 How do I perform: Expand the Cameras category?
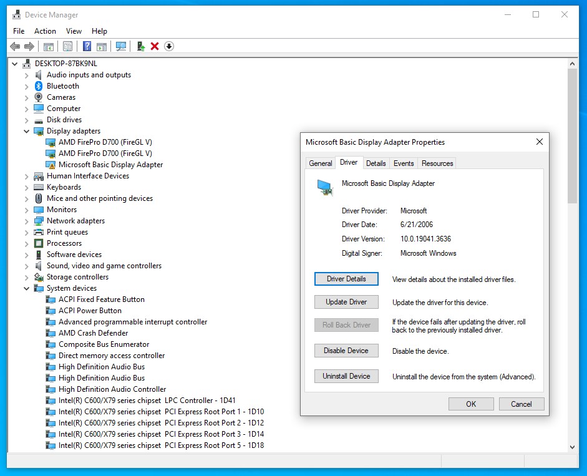(27, 98)
